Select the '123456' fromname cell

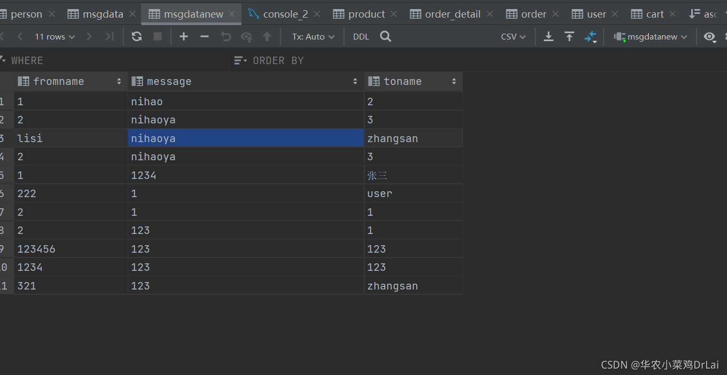click(x=71, y=249)
